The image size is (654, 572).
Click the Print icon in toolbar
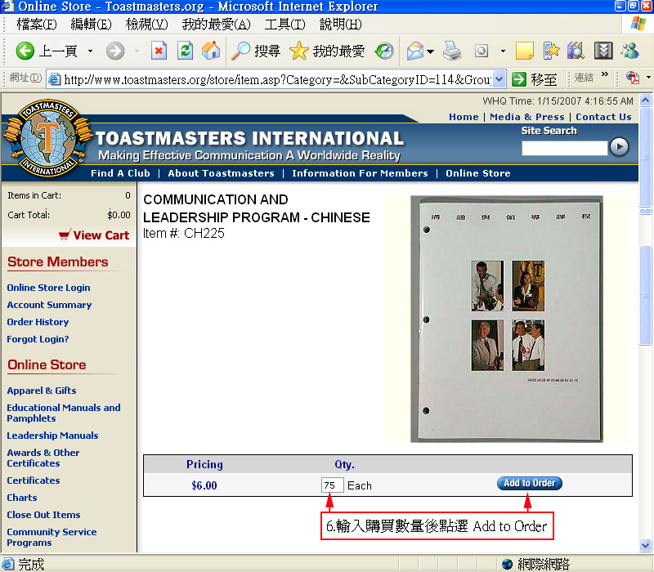(452, 51)
